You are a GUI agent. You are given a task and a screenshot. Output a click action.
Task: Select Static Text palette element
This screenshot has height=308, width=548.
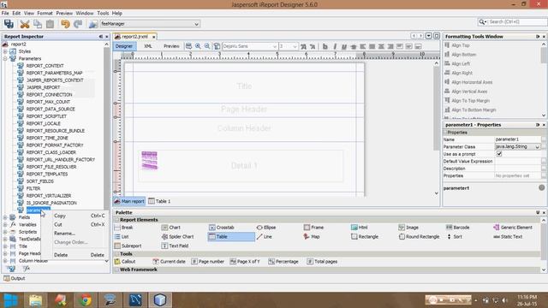point(508,236)
